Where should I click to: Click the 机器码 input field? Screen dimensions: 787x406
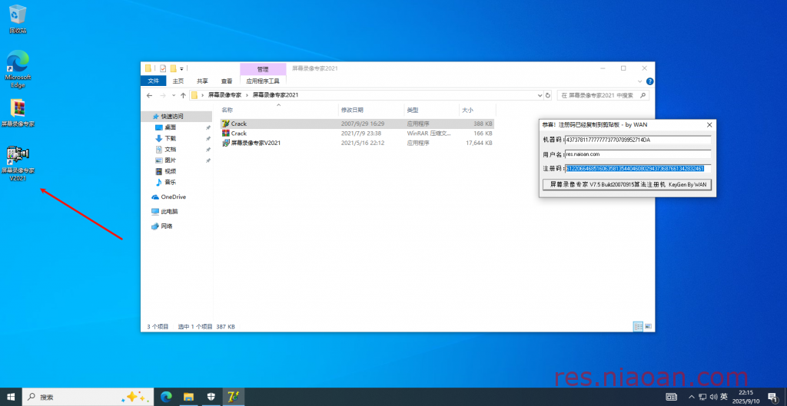(x=638, y=140)
